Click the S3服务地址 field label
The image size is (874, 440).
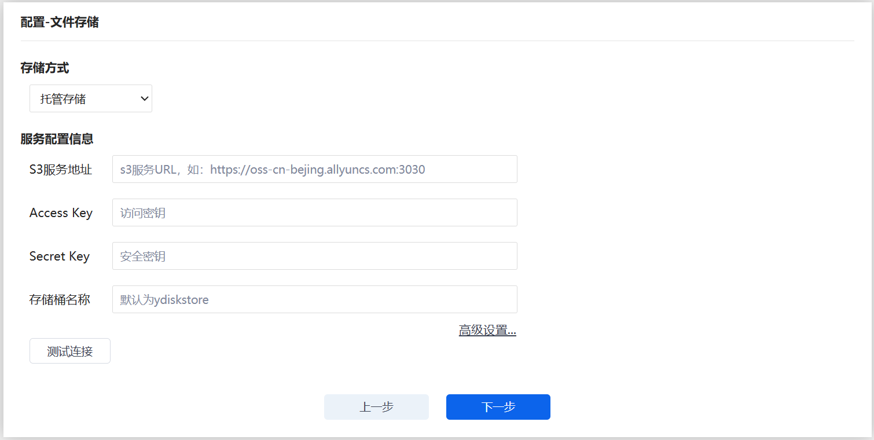click(61, 170)
